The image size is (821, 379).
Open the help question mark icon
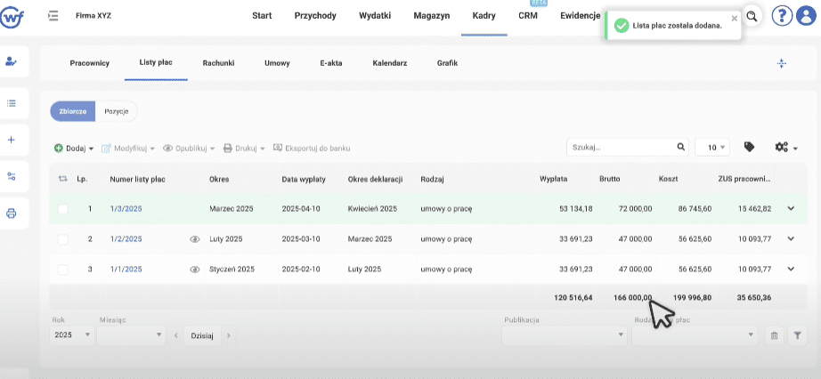[781, 15]
